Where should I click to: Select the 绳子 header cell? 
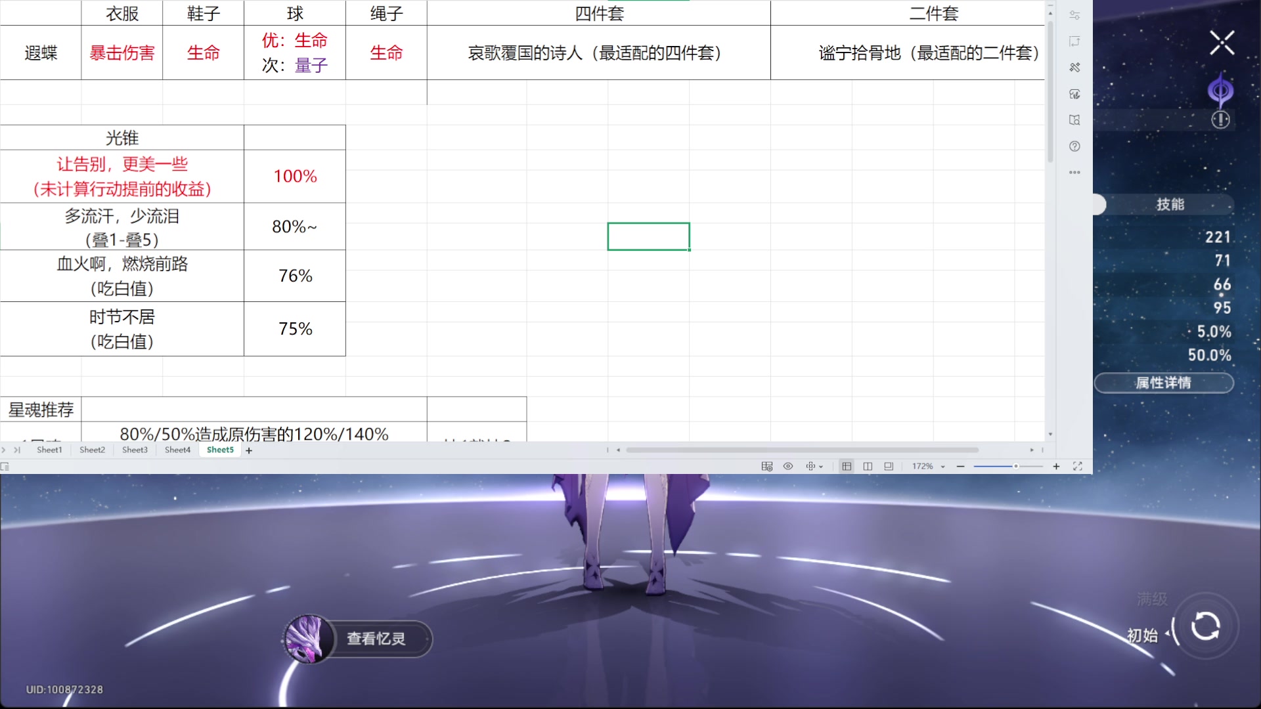click(x=386, y=13)
